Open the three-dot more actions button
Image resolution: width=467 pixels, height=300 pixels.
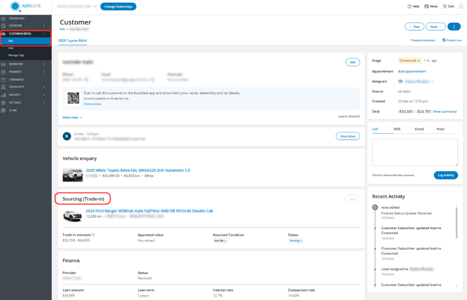454,26
